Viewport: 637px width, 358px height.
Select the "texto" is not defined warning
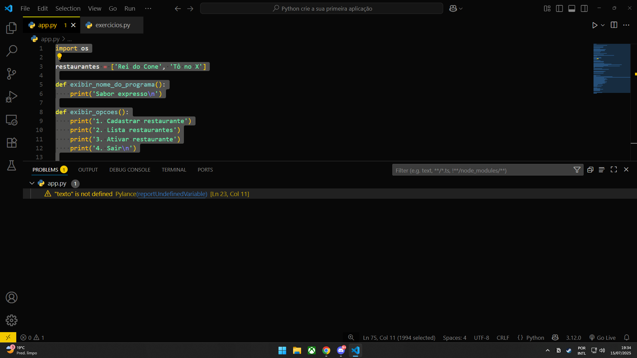(330, 194)
